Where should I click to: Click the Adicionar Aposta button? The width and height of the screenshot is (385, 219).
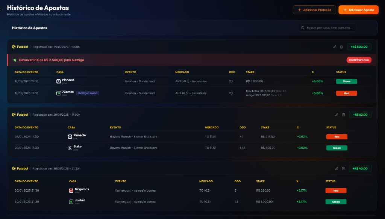(358, 10)
